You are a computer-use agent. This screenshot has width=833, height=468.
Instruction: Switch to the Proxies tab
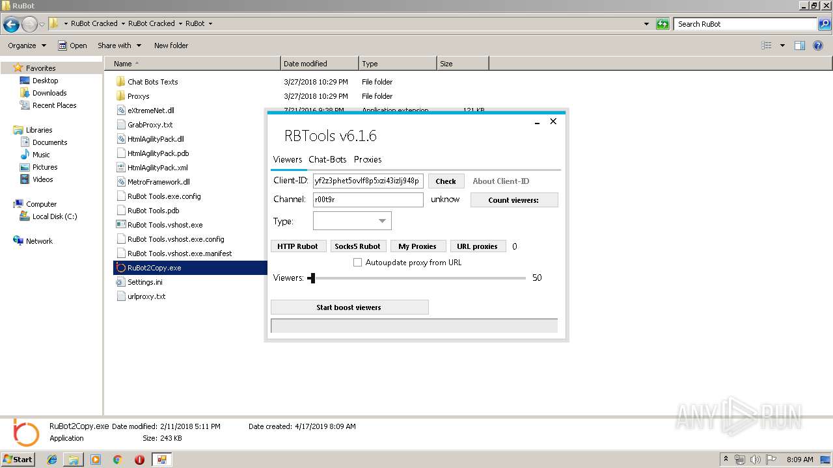click(368, 159)
